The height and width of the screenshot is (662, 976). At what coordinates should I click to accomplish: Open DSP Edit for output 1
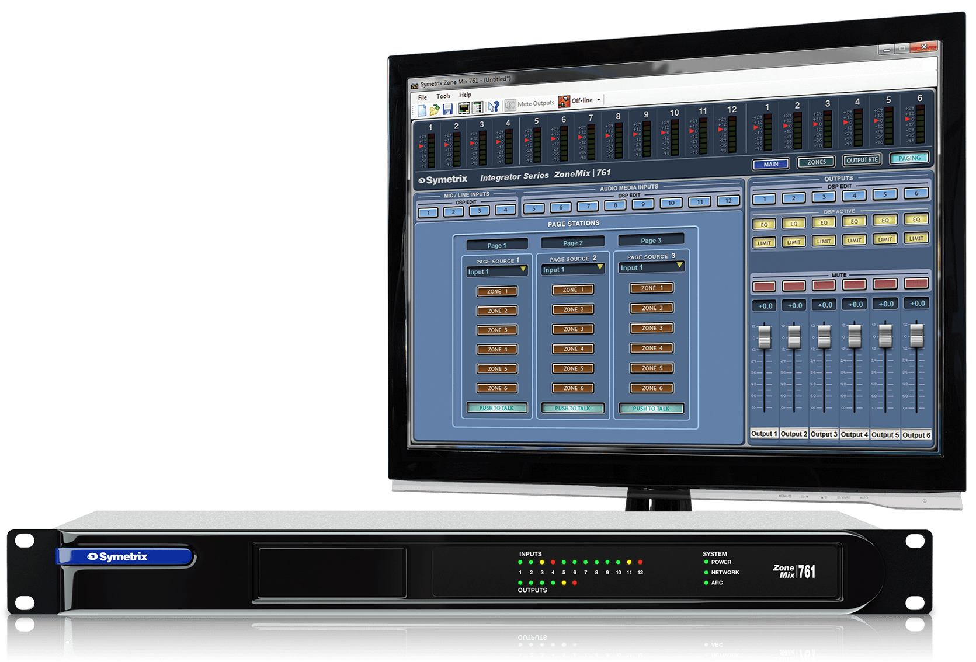pyautogui.click(x=764, y=199)
